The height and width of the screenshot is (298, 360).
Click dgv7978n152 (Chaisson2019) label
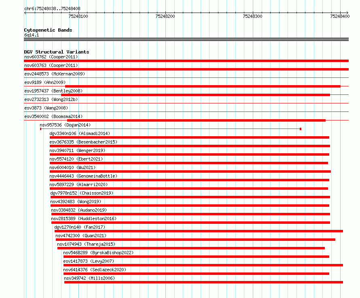pos(82,193)
